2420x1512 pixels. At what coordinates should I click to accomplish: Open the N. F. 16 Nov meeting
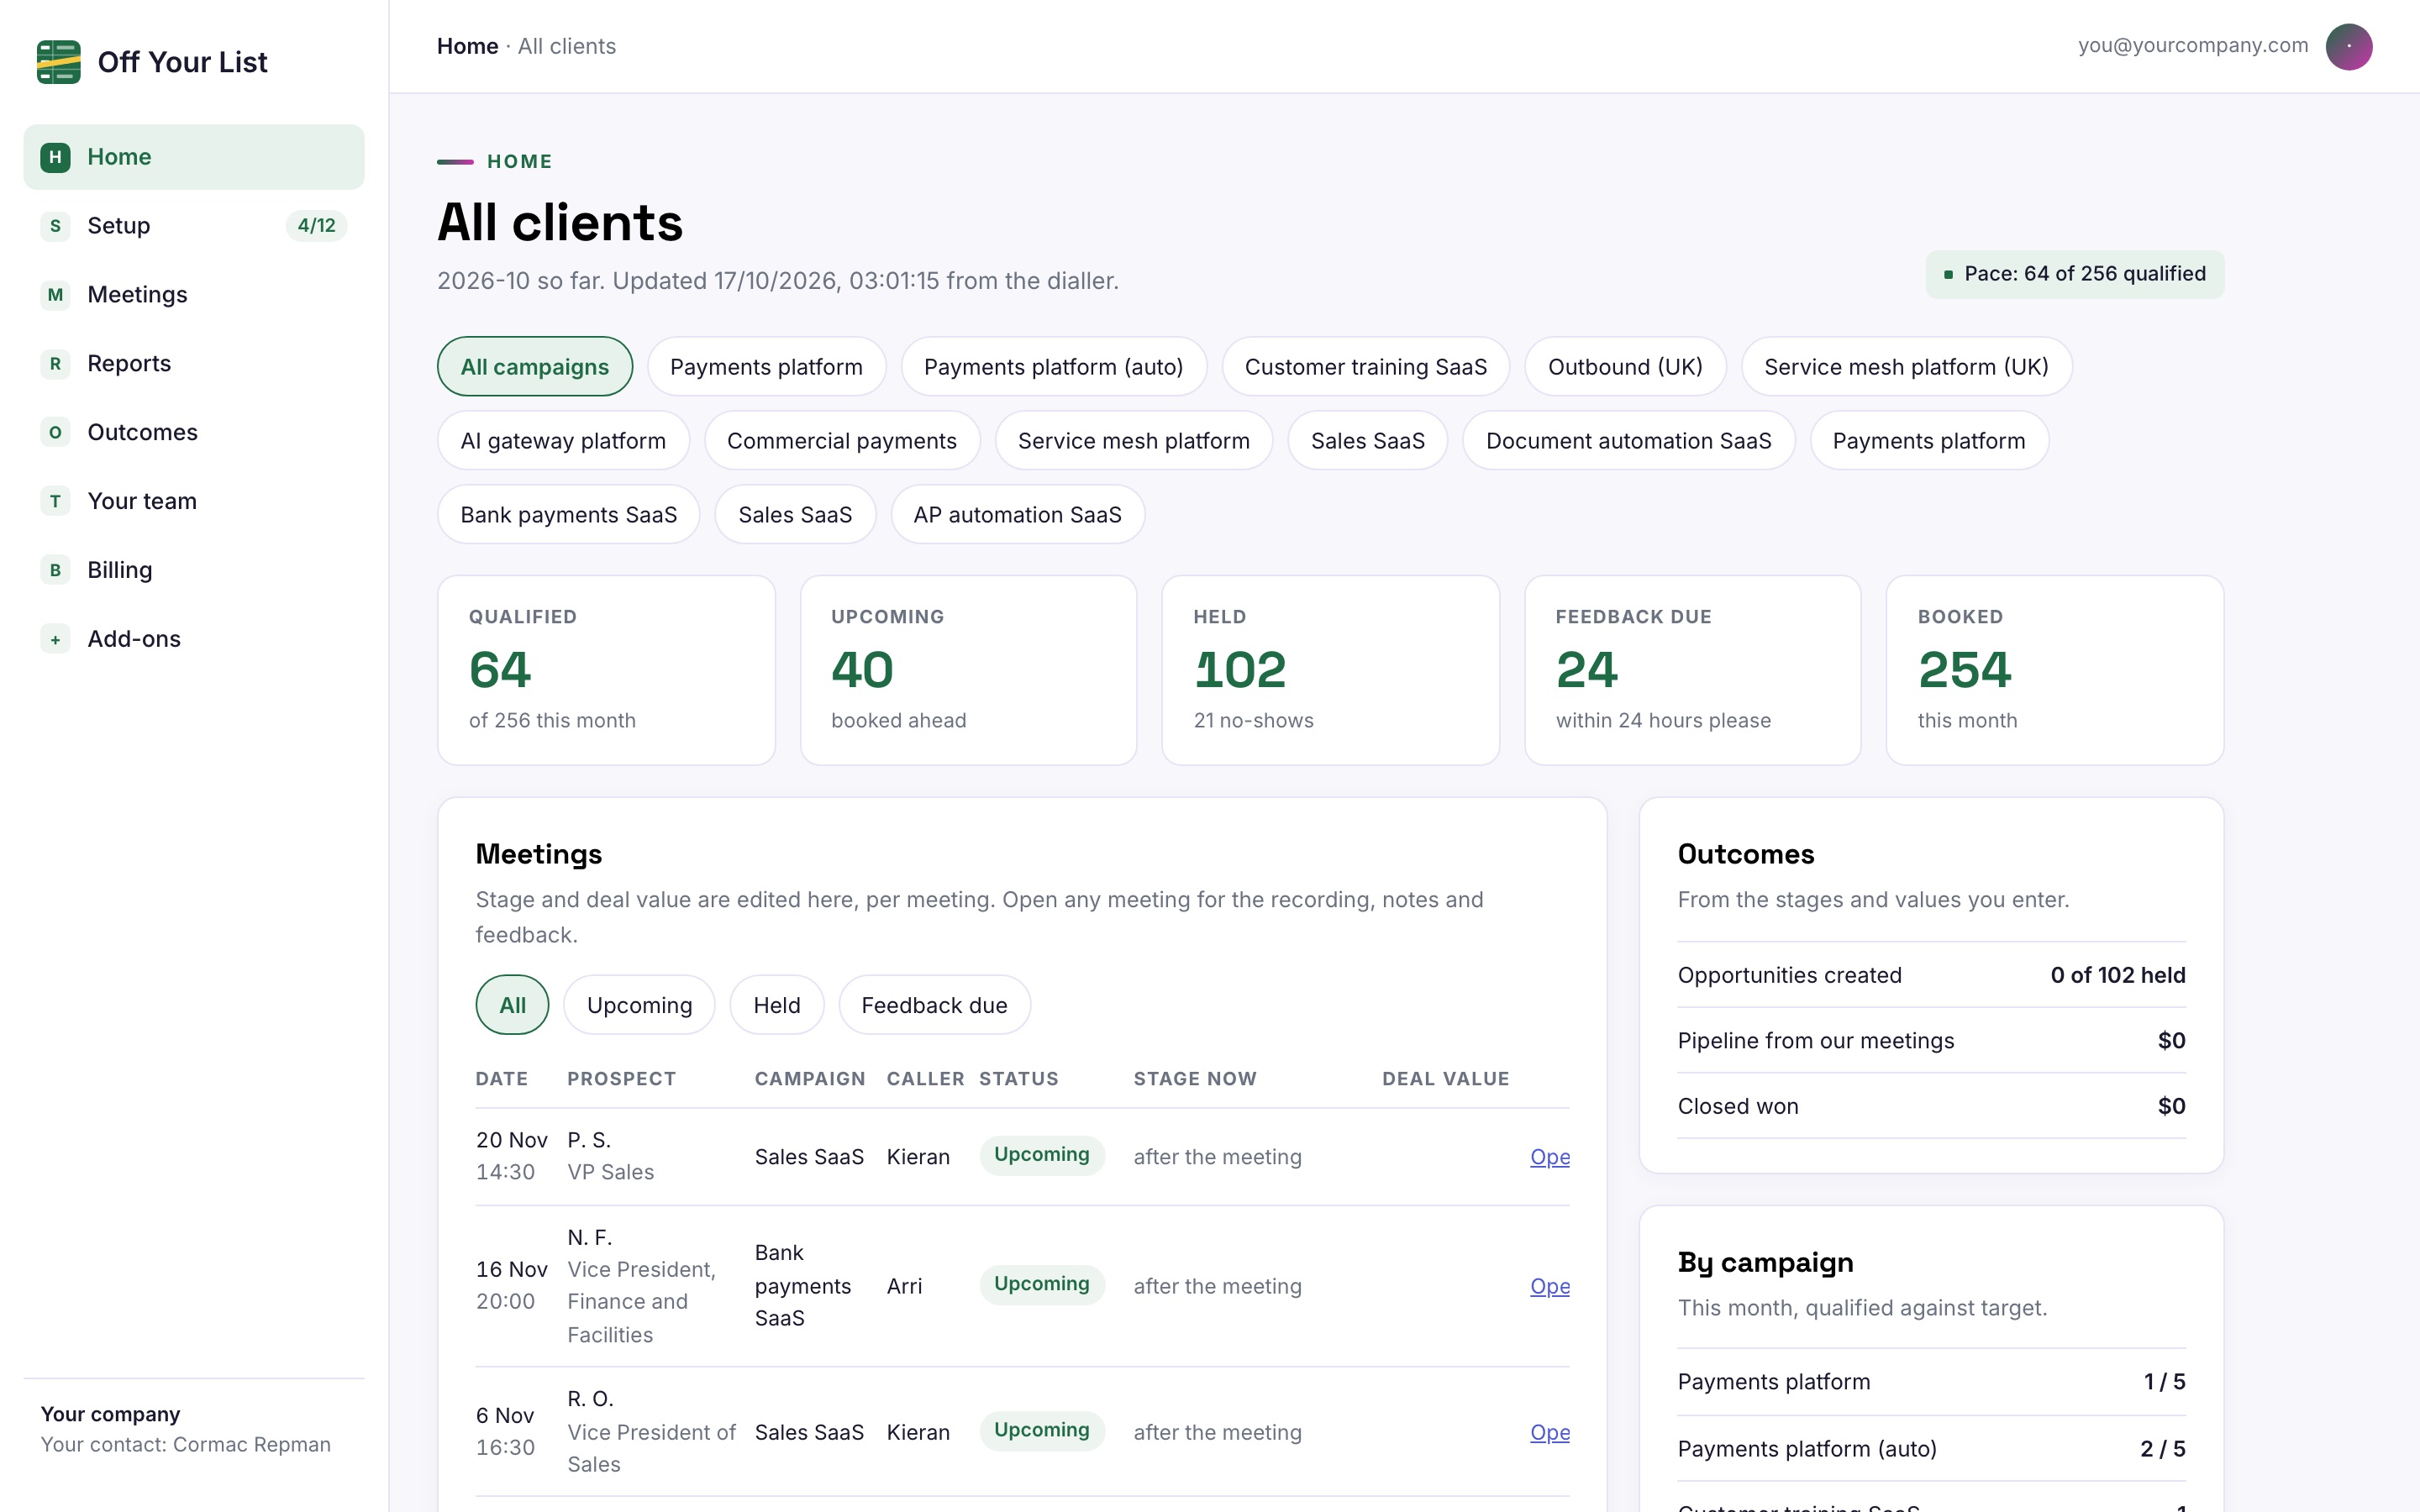(x=1550, y=1286)
